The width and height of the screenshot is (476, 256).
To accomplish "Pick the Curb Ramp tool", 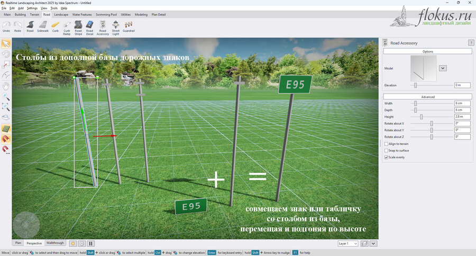I will 67,28.
